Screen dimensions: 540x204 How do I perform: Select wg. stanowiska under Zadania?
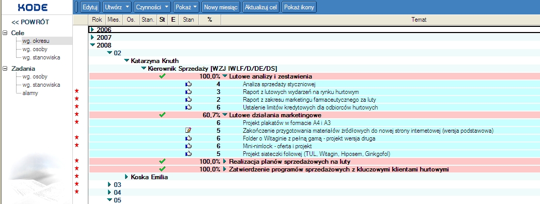coord(41,85)
